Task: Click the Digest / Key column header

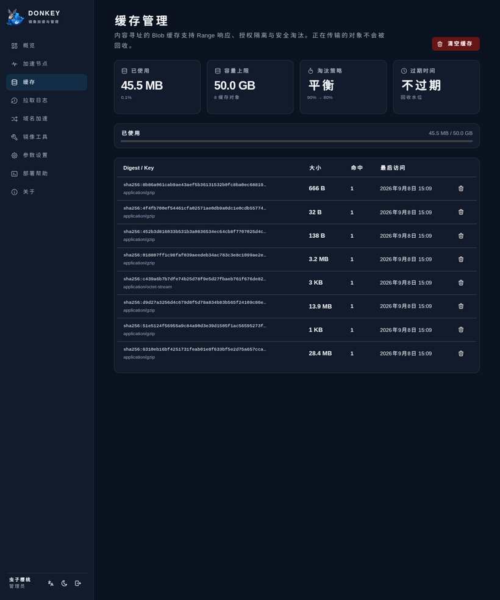Action: [x=138, y=168]
